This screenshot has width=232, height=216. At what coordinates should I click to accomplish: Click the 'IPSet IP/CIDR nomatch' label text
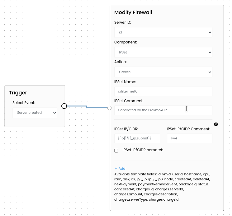143,150
